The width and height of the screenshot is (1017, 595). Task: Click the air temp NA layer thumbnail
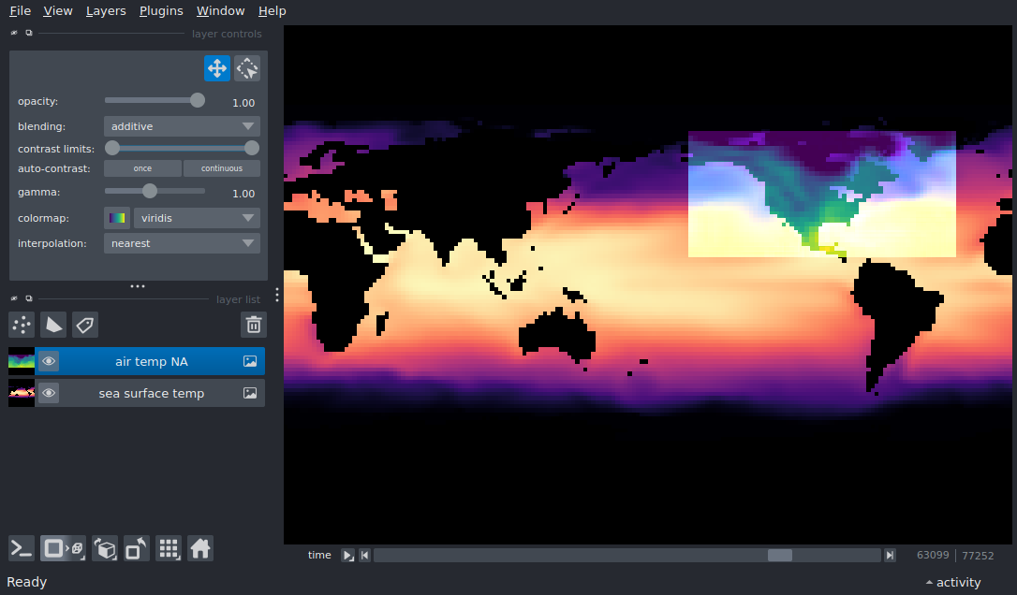22,361
